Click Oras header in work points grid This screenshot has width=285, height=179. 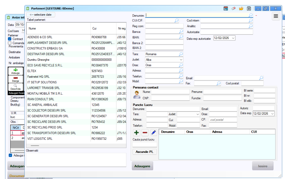197,132
